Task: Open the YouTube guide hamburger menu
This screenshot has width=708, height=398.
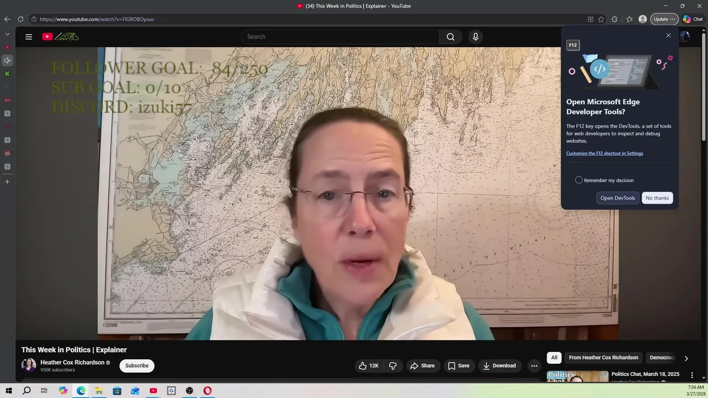Action: click(29, 37)
